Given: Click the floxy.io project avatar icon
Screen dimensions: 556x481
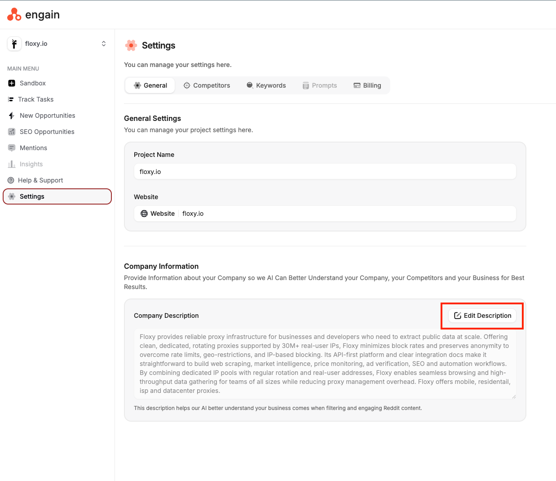Looking at the screenshot, I should (14, 44).
